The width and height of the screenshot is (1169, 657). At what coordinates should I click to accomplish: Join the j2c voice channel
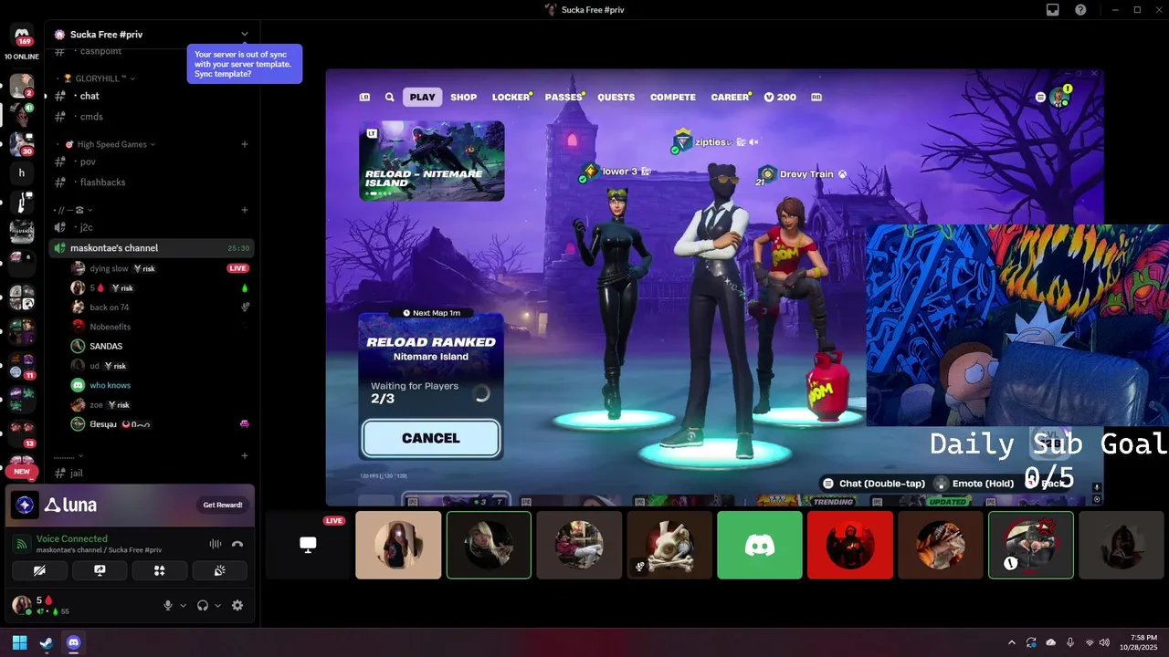(x=151, y=227)
